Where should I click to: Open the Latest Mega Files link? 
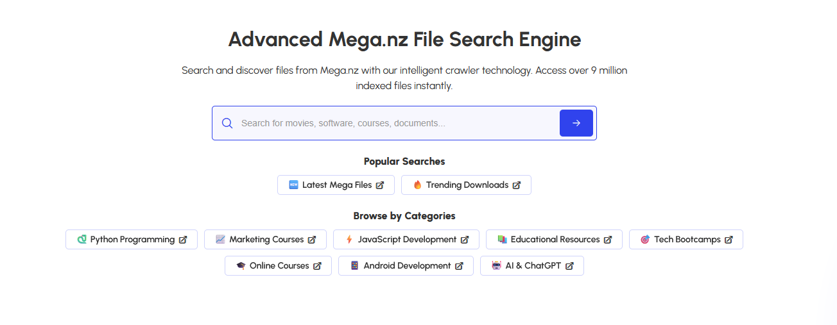[336, 185]
